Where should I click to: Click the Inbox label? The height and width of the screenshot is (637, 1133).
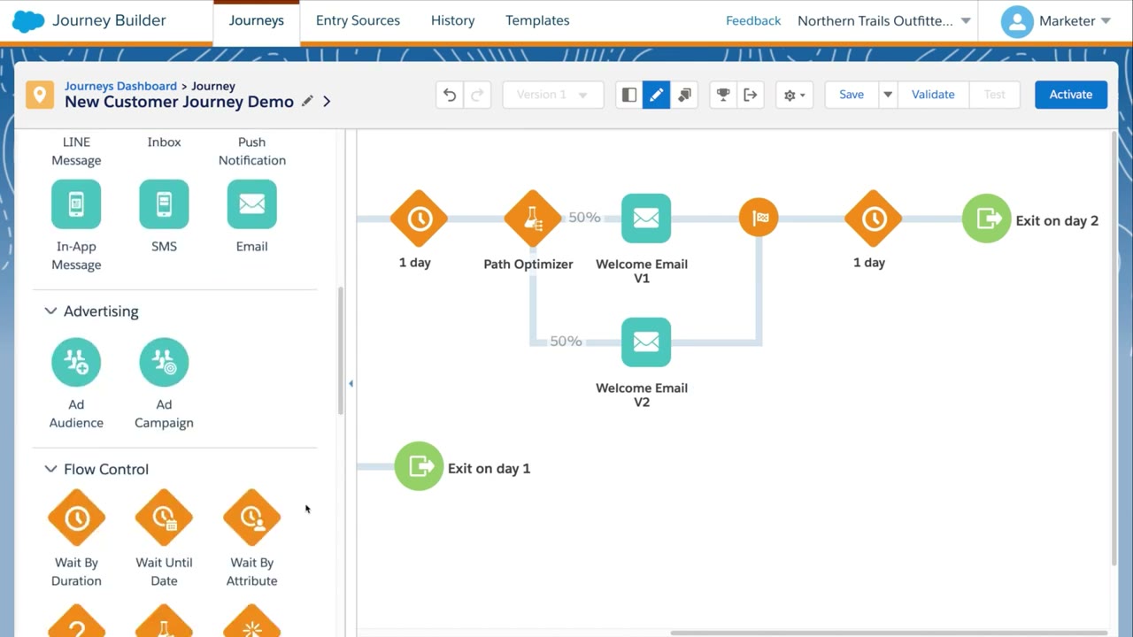tap(164, 142)
